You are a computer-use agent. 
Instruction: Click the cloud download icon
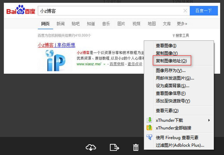[x=91, y=147]
